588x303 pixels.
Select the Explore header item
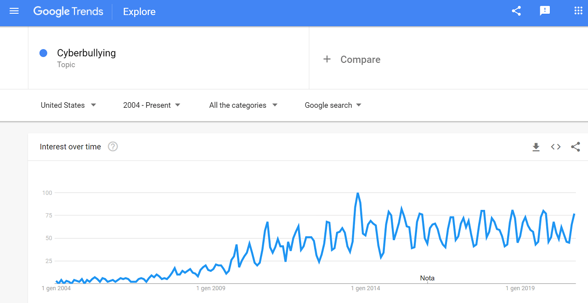point(139,12)
